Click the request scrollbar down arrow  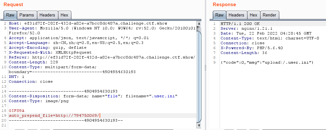click(x=199, y=125)
